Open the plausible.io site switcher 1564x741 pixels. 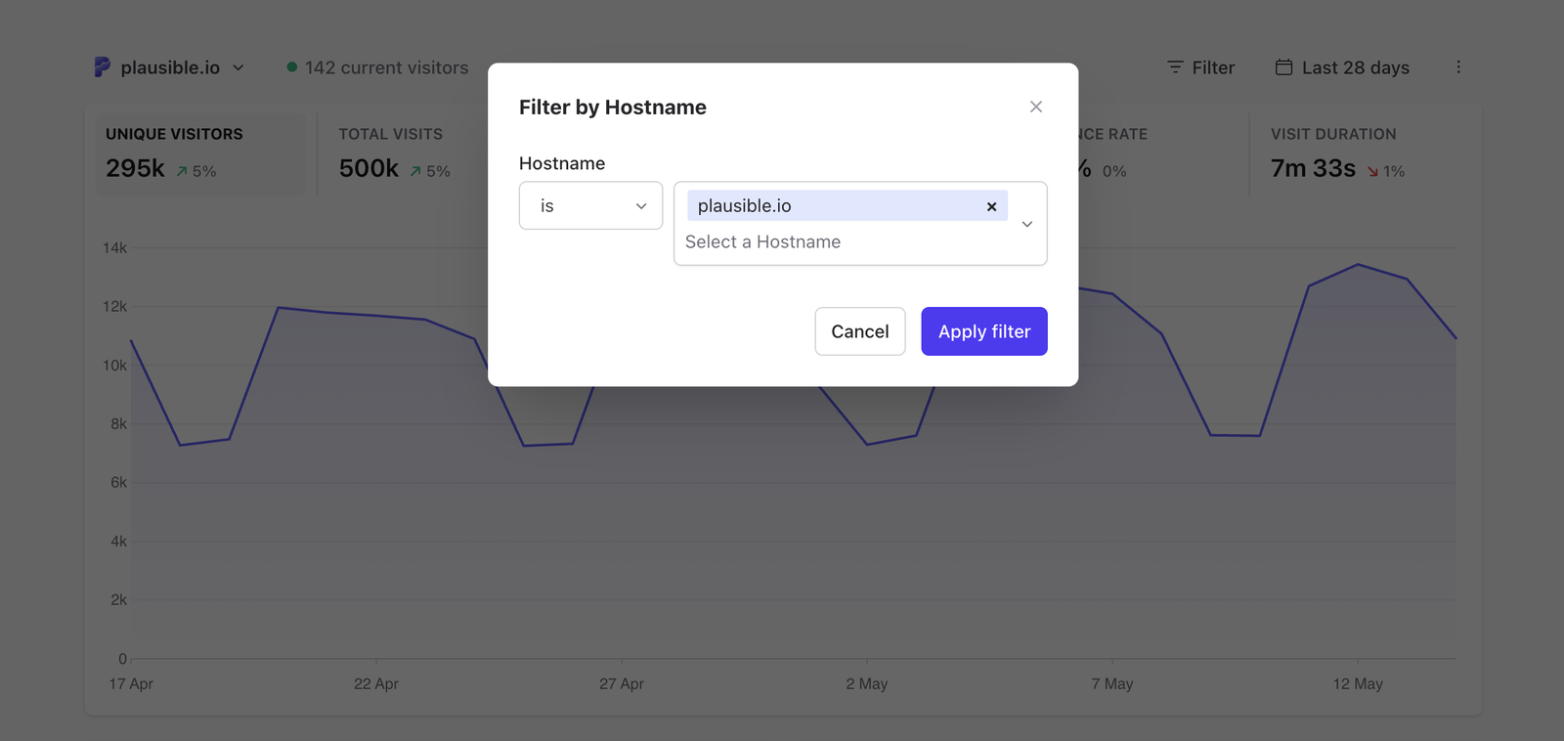170,67
